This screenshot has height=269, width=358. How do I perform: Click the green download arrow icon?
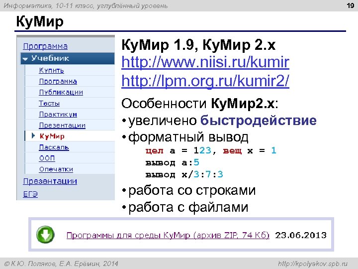[x=45, y=235]
